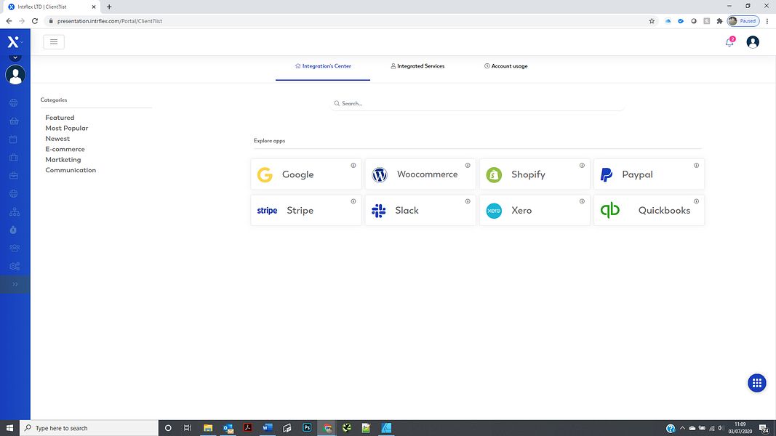Show info for the Woocommerce card
The width and height of the screenshot is (776, 436).
[x=468, y=166]
